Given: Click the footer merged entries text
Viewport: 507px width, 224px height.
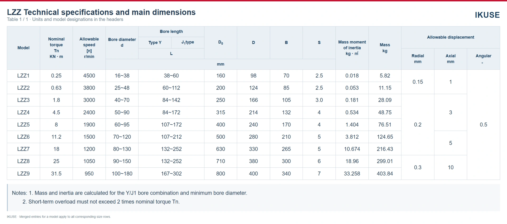Looking at the screenshot, I should [x=59, y=217].
